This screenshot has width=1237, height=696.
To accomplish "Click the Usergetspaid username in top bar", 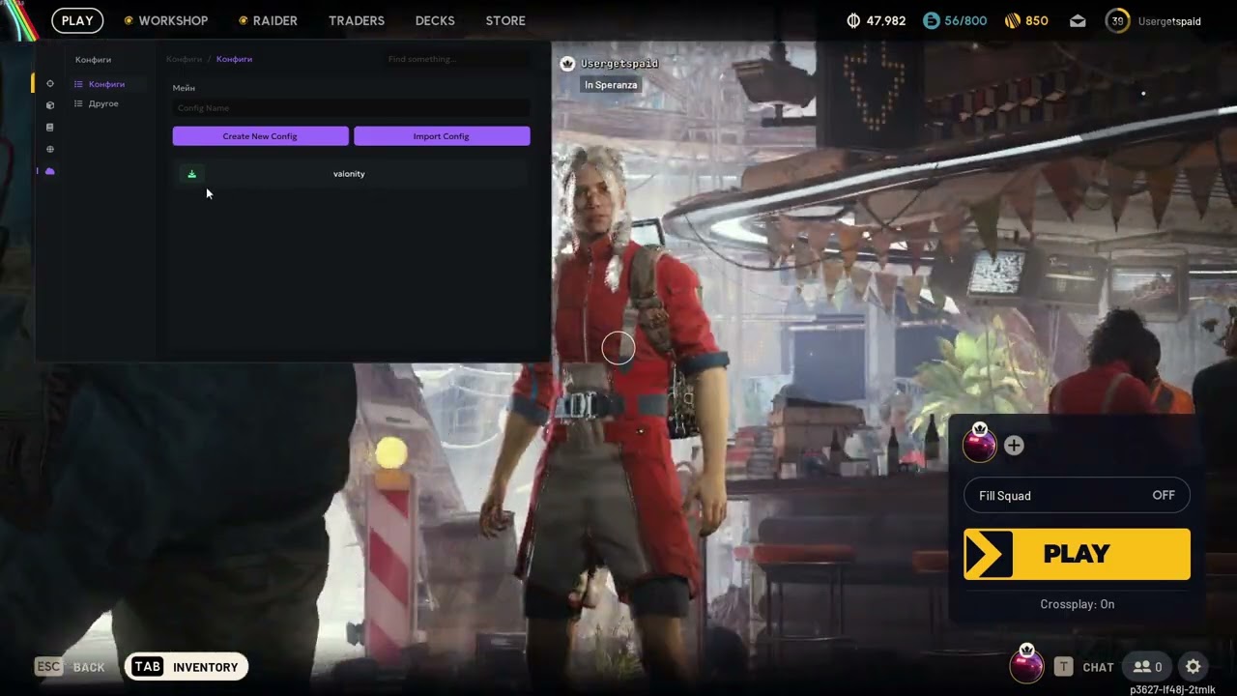I will click(x=1169, y=21).
